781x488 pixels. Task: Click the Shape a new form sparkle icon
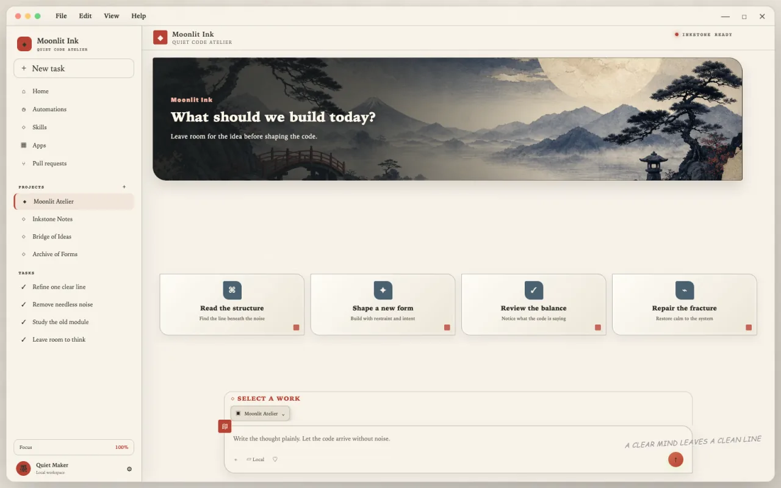[383, 290]
